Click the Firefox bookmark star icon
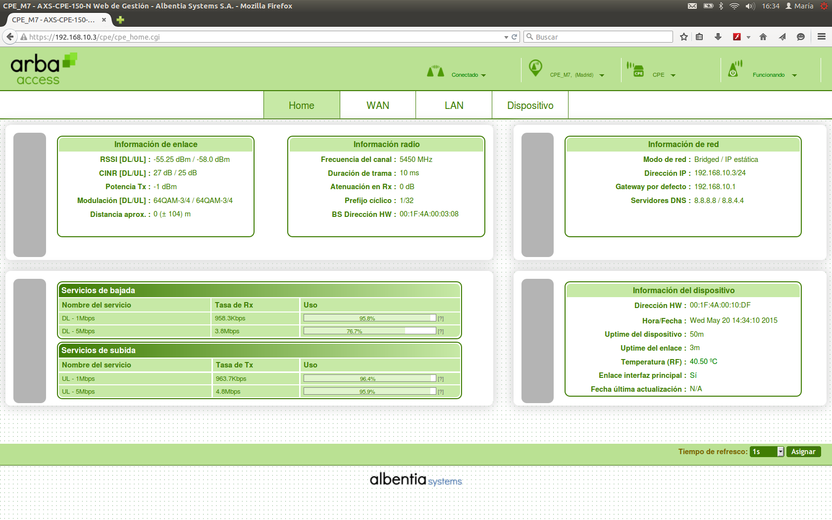832x520 pixels. pos(684,37)
